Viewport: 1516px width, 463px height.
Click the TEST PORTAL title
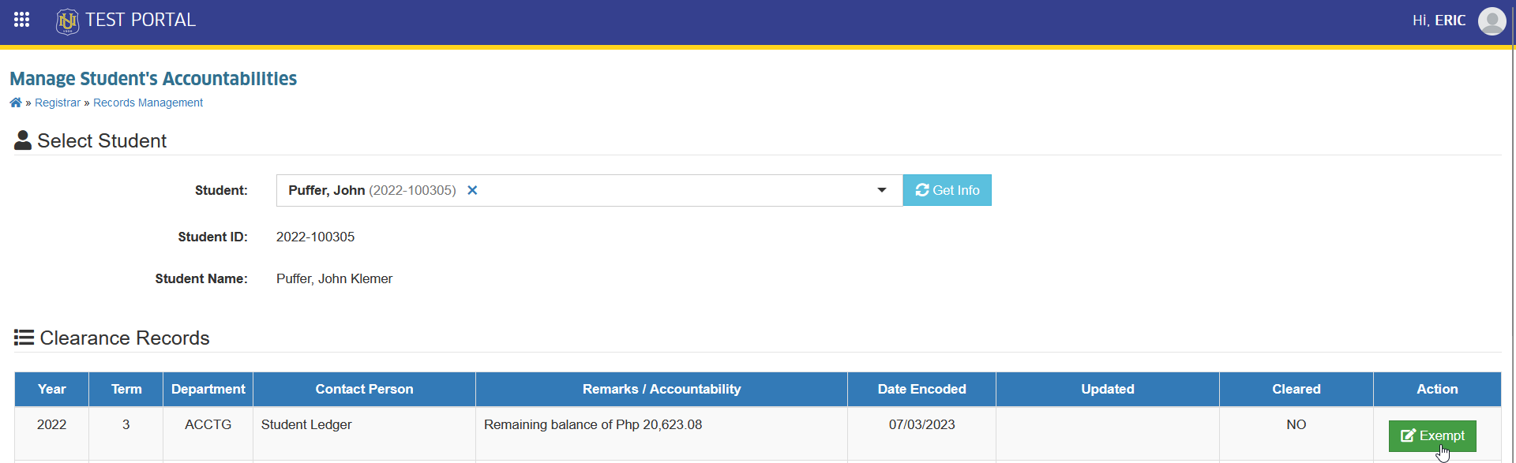coord(141,20)
